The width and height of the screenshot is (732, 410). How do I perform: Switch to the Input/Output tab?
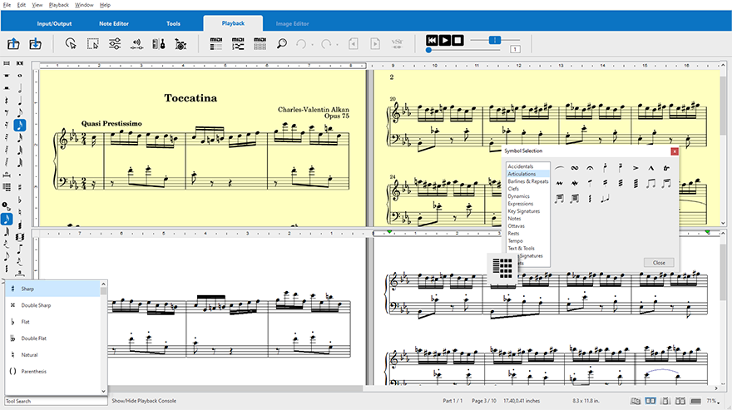(54, 23)
